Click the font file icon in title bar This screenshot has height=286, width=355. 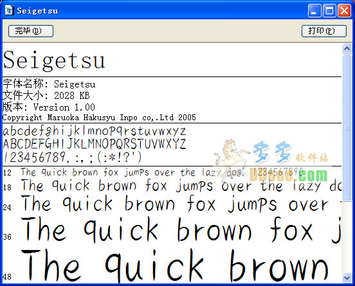[x=9, y=10]
